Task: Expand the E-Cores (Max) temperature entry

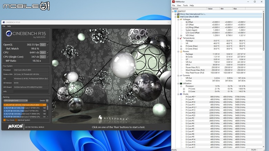Action: 181,49
